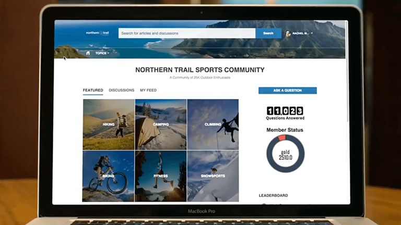Open Rachel's profile avatar
Viewport: 401px width, 225px height.
[288, 33]
